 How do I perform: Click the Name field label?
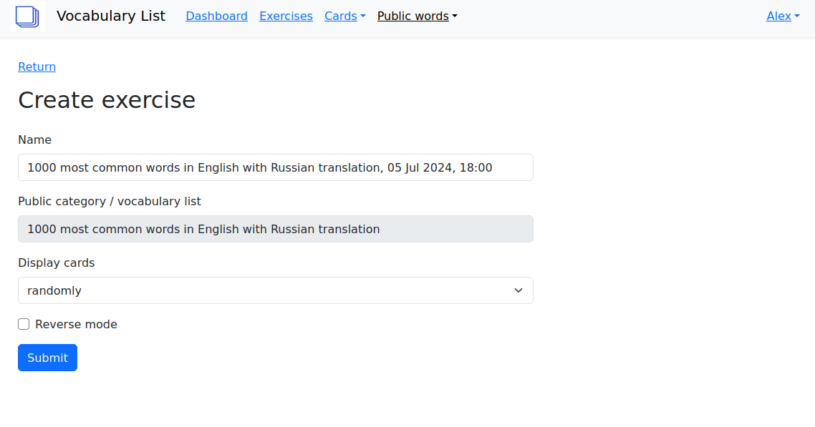pyautogui.click(x=34, y=139)
